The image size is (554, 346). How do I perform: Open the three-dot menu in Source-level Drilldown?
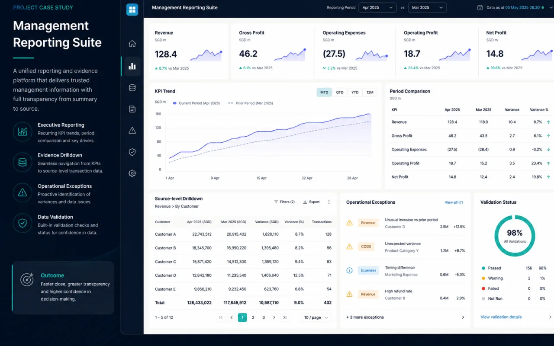(329, 202)
